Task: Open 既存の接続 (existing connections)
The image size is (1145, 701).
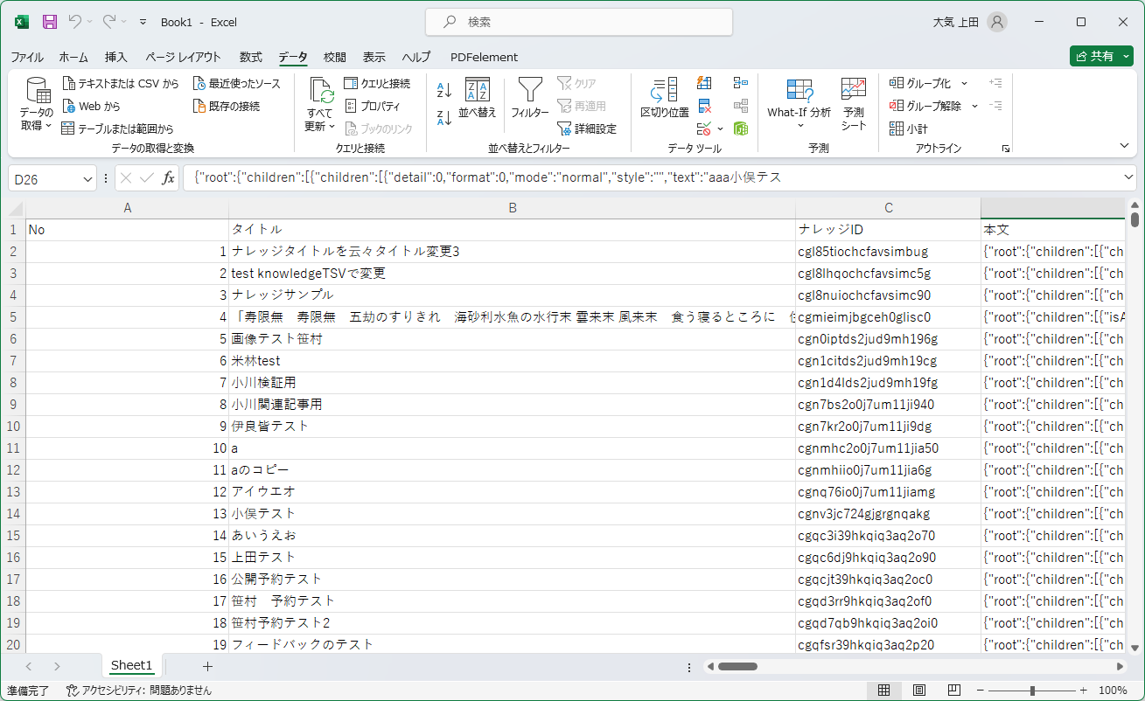Action: 227,107
